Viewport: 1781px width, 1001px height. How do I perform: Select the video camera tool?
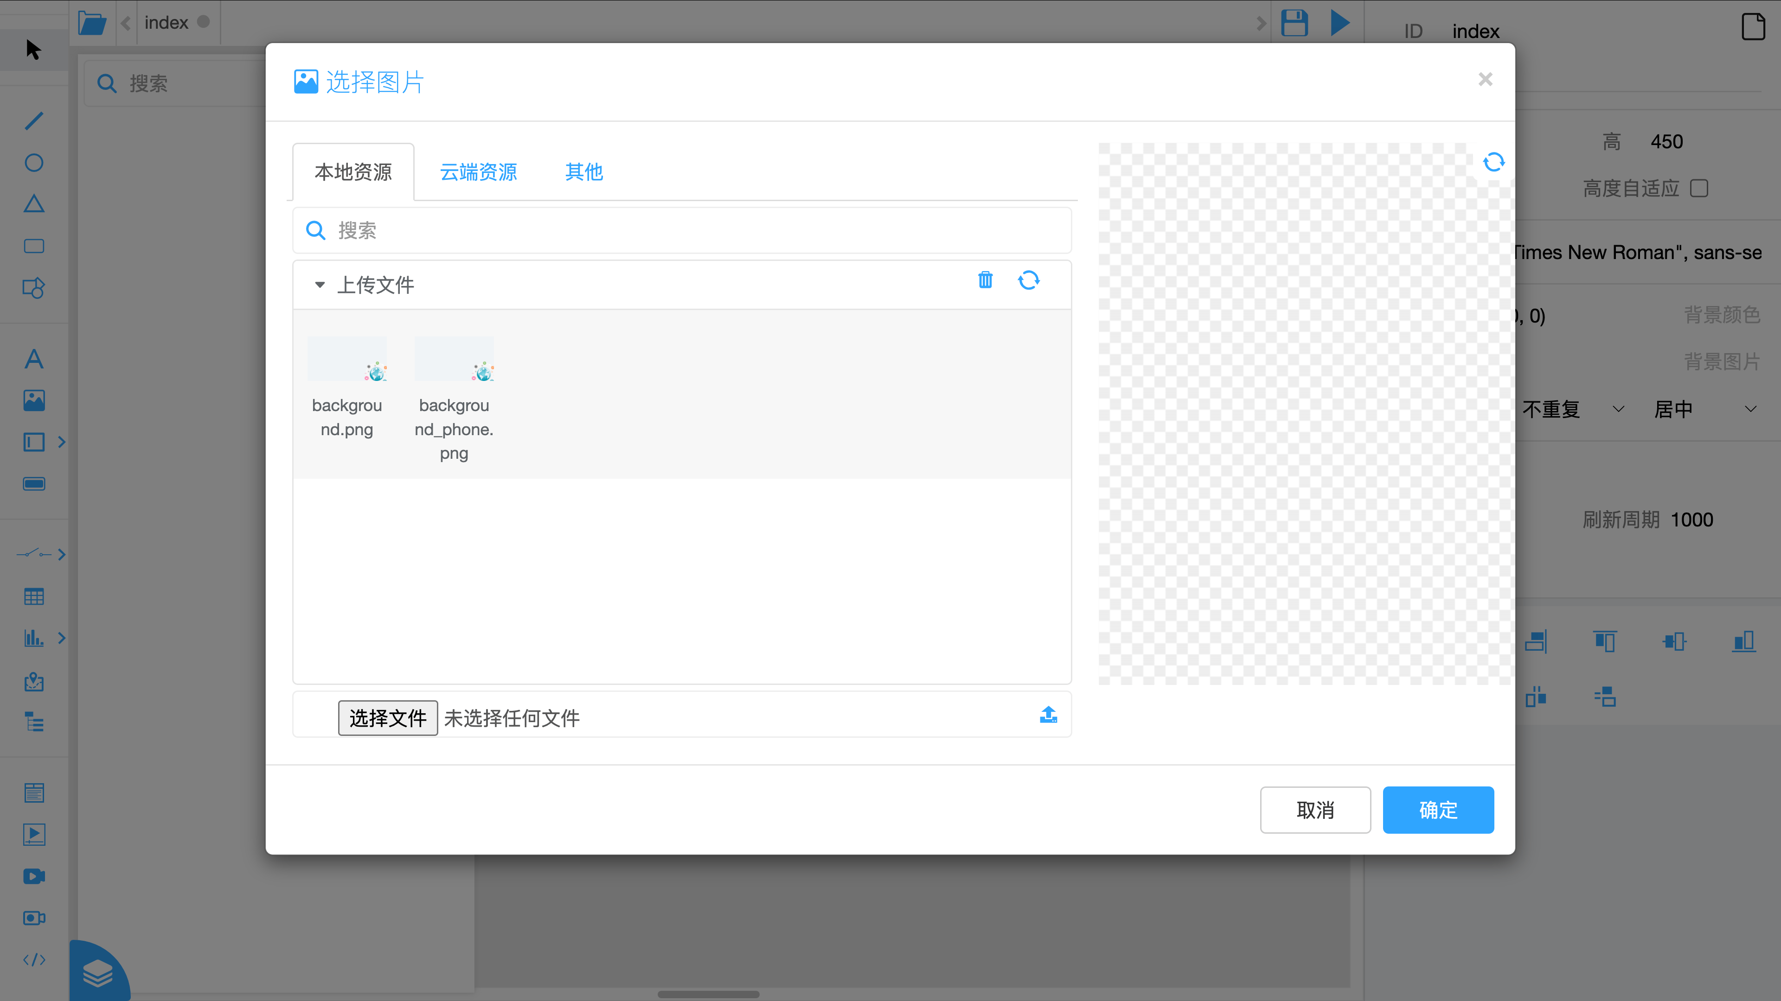(x=34, y=876)
